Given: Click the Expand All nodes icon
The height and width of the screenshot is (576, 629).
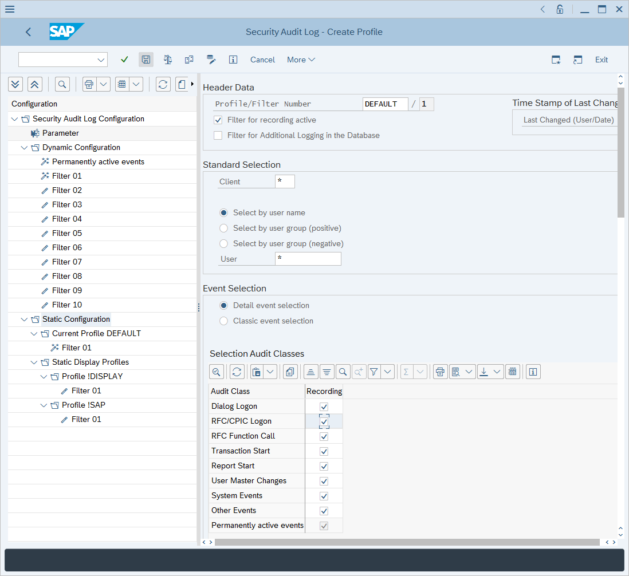Looking at the screenshot, I should pos(15,85).
